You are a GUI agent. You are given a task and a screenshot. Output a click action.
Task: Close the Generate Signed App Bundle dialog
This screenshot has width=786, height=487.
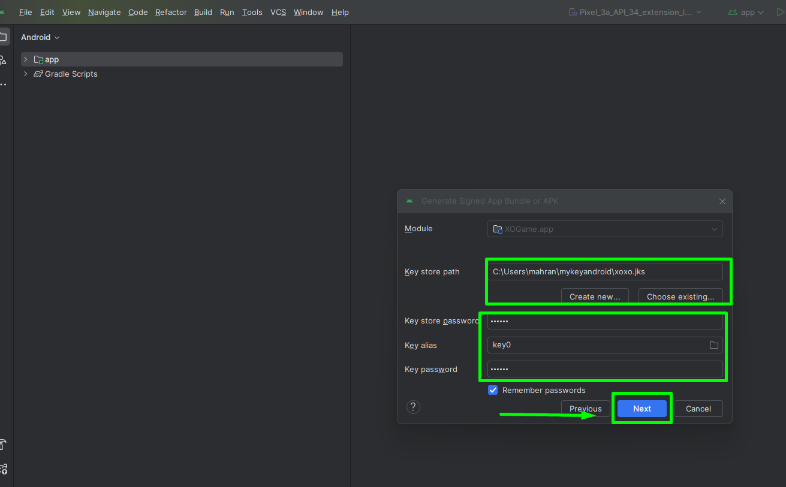(x=722, y=201)
